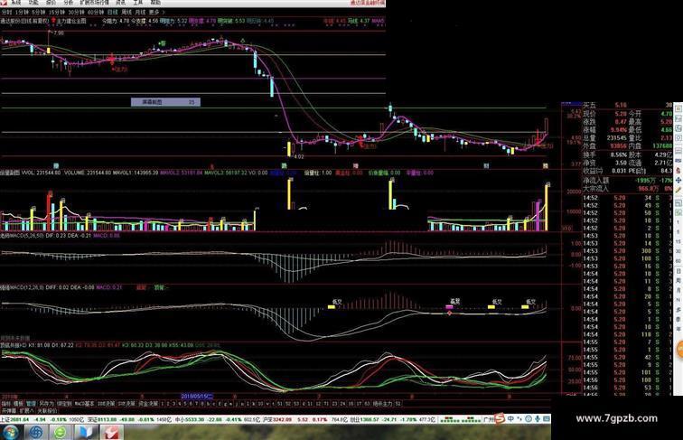The width and height of the screenshot is (683, 440).
Task: Expand the 扩展 panel toggle
Action: click(x=26, y=410)
